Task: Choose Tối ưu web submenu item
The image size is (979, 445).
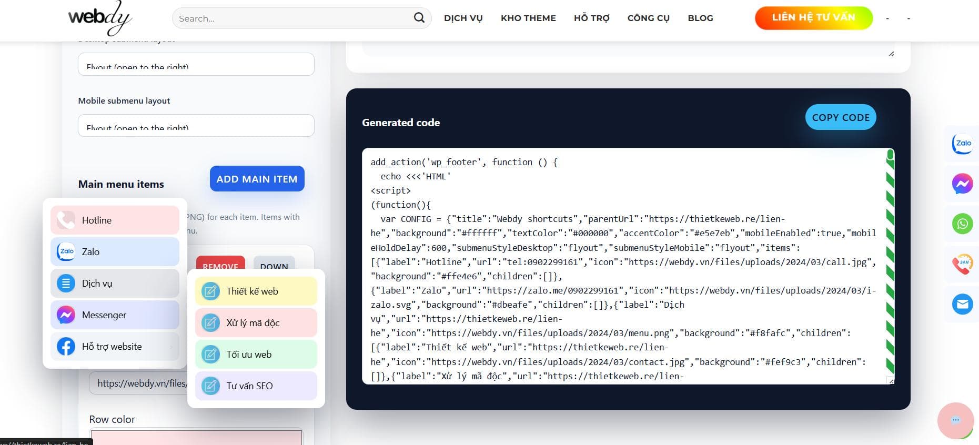Action: click(x=256, y=354)
